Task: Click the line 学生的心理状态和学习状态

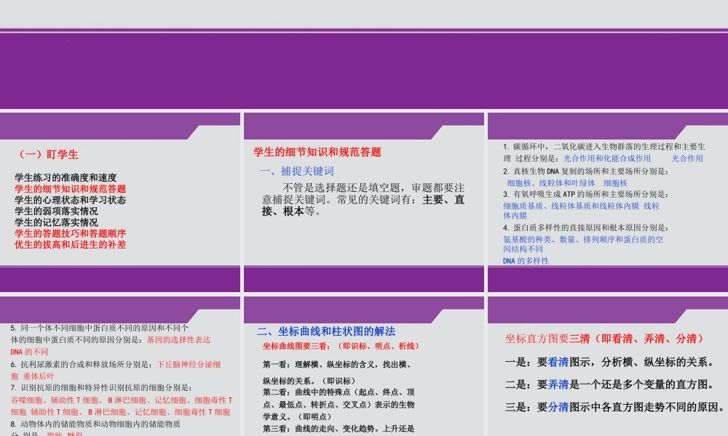Action: [70, 200]
